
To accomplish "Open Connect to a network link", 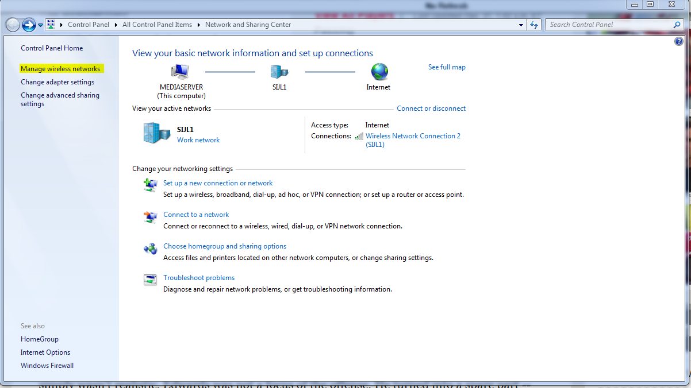I will pyautogui.click(x=196, y=215).
